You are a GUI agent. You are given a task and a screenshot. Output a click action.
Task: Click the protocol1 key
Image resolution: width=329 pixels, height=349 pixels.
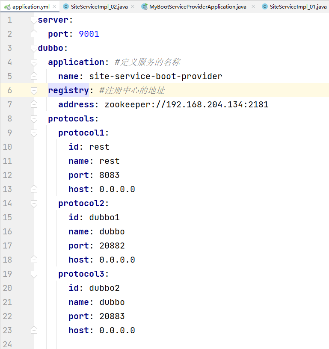pos(81,133)
